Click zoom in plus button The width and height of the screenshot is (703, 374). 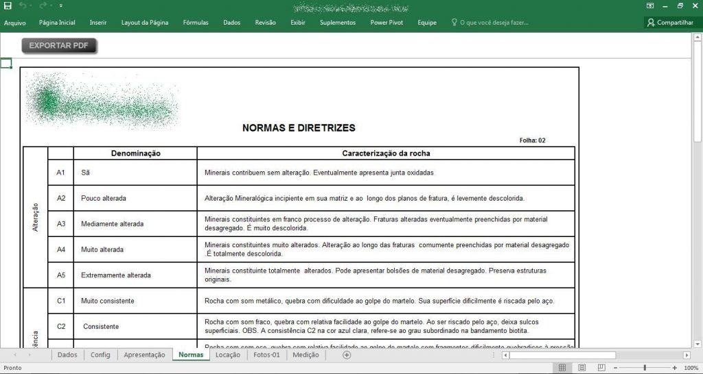tap(675, 368)
